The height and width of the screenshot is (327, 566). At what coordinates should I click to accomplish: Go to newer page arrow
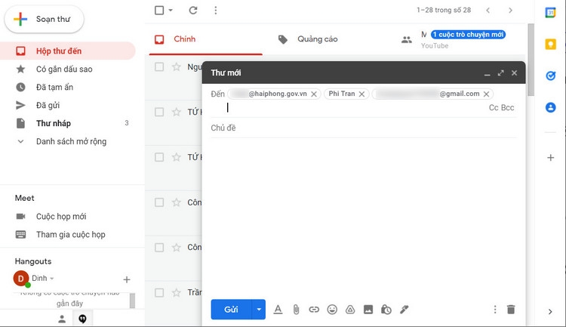pyautogui.click(x=488, y=10)
